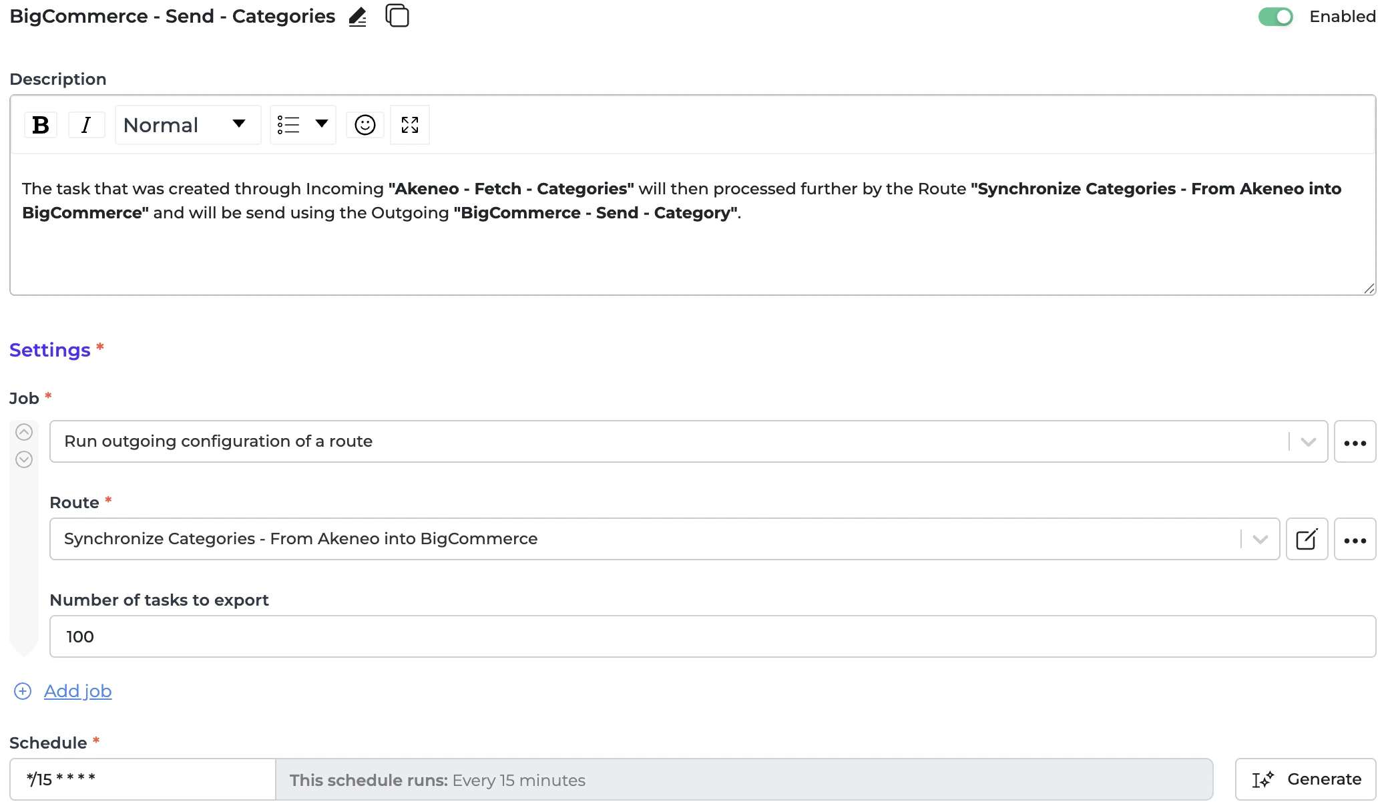
Task: Toggle bold formatting in description
Action: pyautogui.click(x=41, y=125)
